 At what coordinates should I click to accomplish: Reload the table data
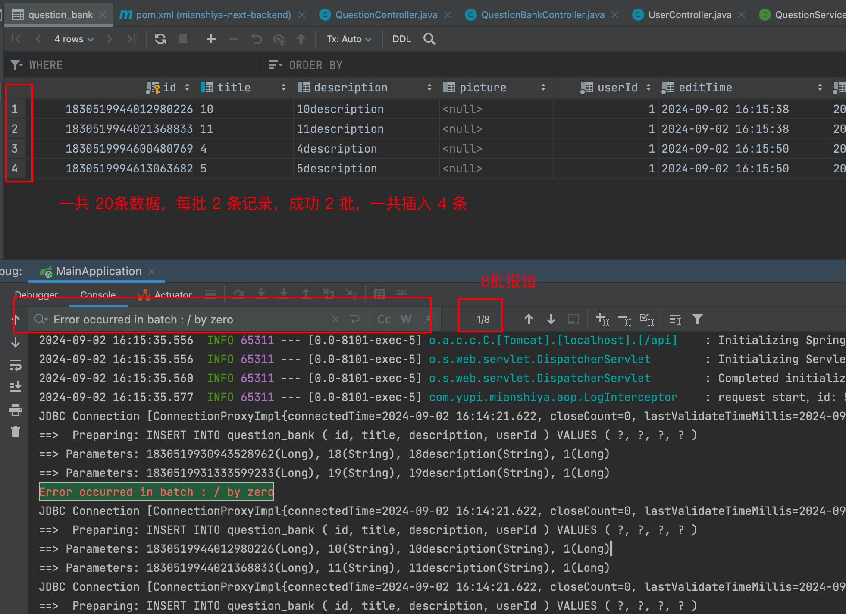pyautogui.click(x=160, y=39)
